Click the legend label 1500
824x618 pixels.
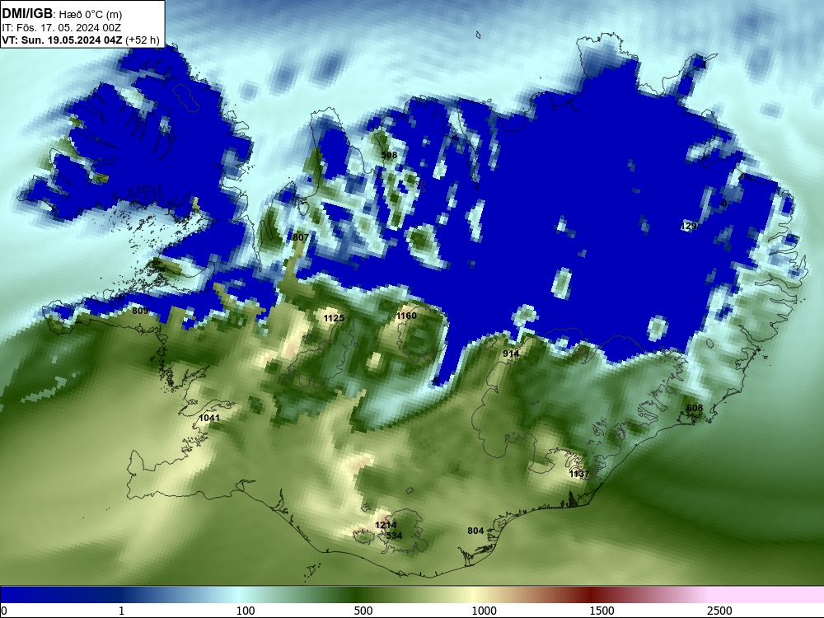602,611
